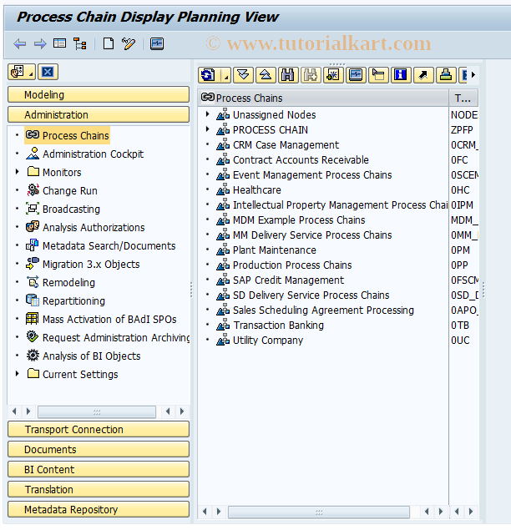Select Plant Maintenance node
The height and width of the screenshot is (530, 511).
click(x=274, y=250)
